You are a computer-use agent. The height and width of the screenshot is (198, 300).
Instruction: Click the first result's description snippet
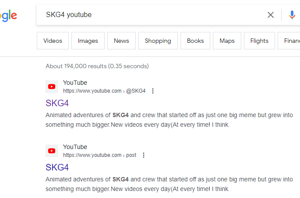[x=169, y=120]
